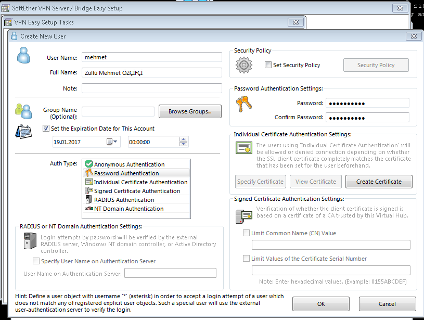This screenshot has height=320, width=424.
Task: Decrease expiration time with down arrow
Action: (183, 144)
